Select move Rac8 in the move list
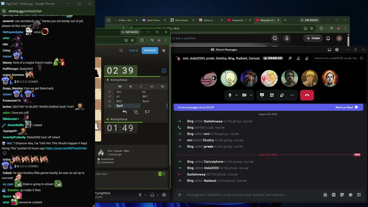This screenshot has height=207, width=368. coord(153,101)
